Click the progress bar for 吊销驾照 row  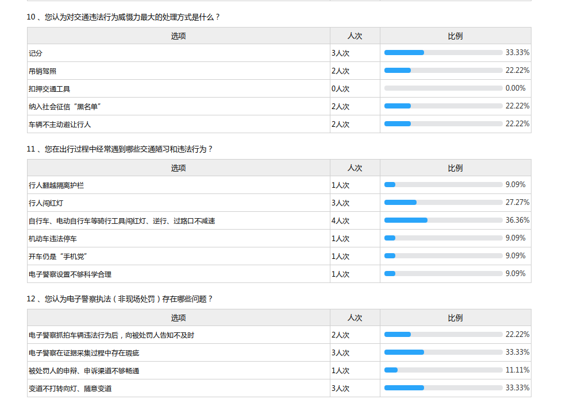click(x=443, y=71)
